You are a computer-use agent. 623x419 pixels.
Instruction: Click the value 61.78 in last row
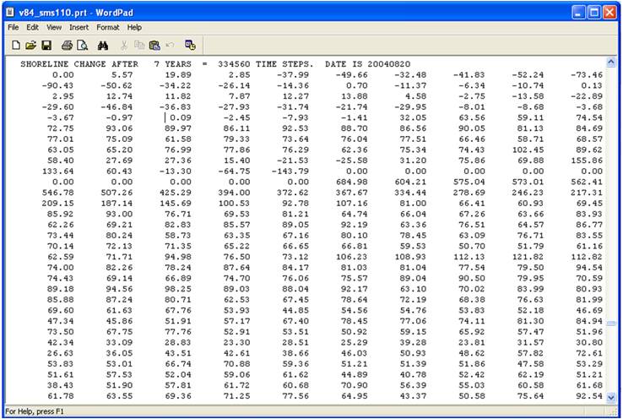click(x=61, y=396)
